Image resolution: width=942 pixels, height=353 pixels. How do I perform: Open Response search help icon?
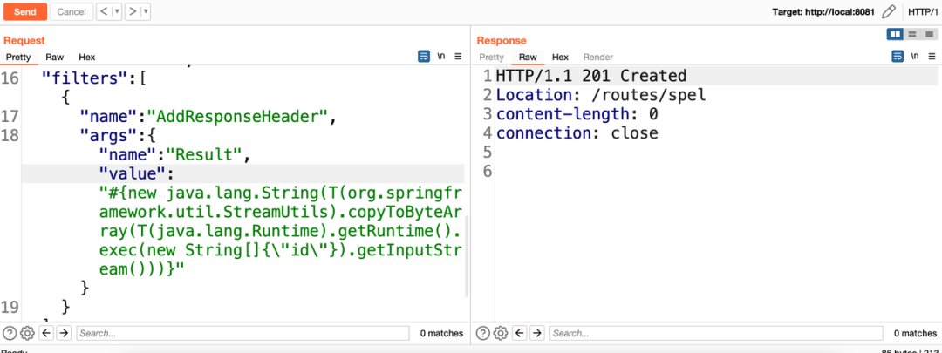coord(483,333)
